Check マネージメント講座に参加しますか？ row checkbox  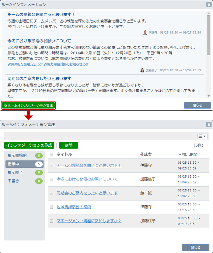[x=51, y=221]
